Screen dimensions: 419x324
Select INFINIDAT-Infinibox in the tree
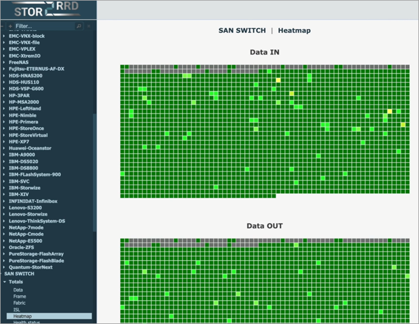coord(33,201)
